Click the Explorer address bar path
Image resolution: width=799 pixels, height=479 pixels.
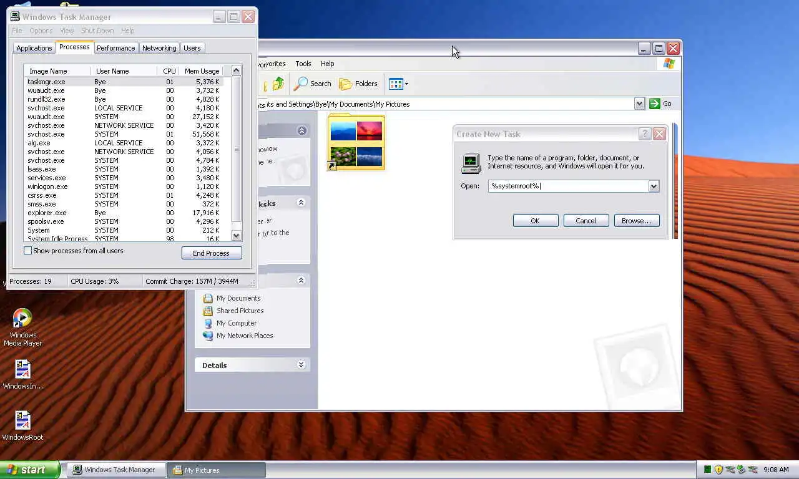[446, 104]
